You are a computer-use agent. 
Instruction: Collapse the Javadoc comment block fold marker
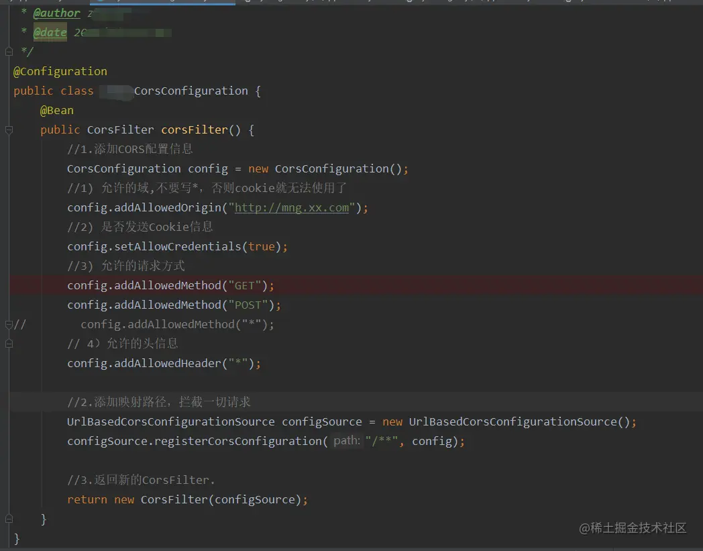[x=9, y=52]
